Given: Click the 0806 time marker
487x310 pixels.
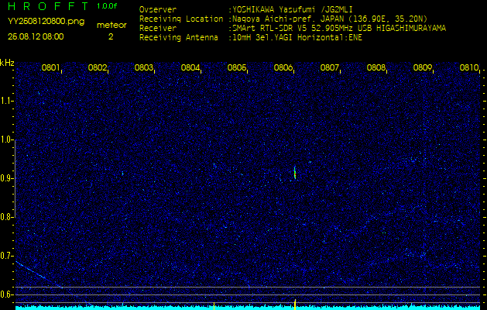Looking at the screenshot, I should point(283,67).
